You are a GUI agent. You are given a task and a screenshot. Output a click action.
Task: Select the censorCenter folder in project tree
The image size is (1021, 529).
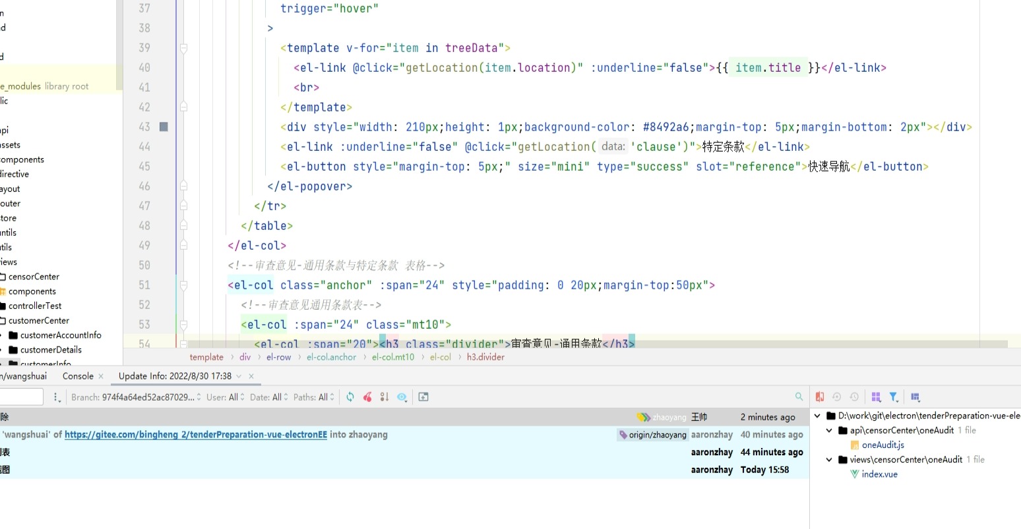(x=34, y=277)
